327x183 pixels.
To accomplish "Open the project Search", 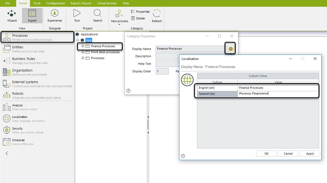I will [98, 16].
